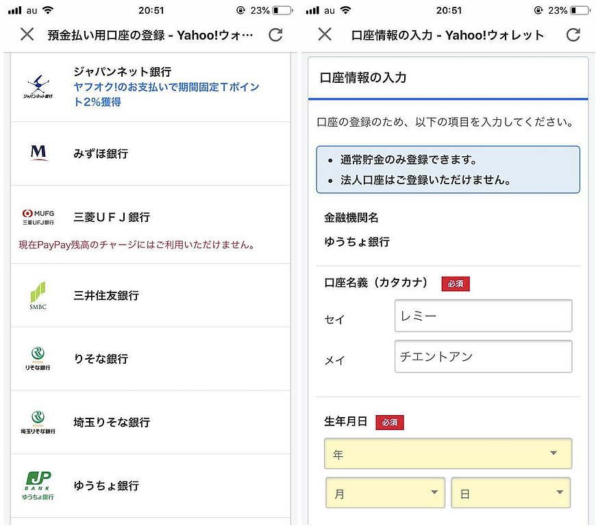
Task: Select the 三菱UFJ銀行 MUFG logo
Action: [38, 216]
